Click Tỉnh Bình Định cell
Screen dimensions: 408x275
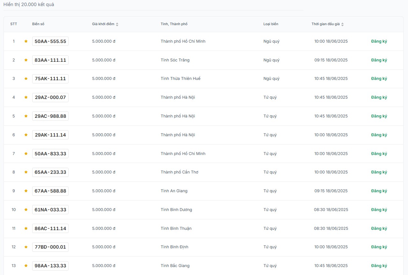[x=174, y=247]
